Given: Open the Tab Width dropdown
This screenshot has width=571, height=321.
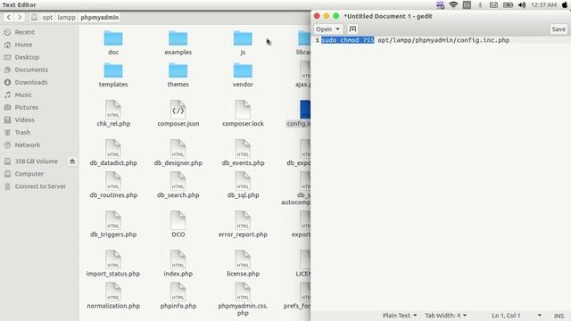Looking at the screenshot, I should (446, 316).
